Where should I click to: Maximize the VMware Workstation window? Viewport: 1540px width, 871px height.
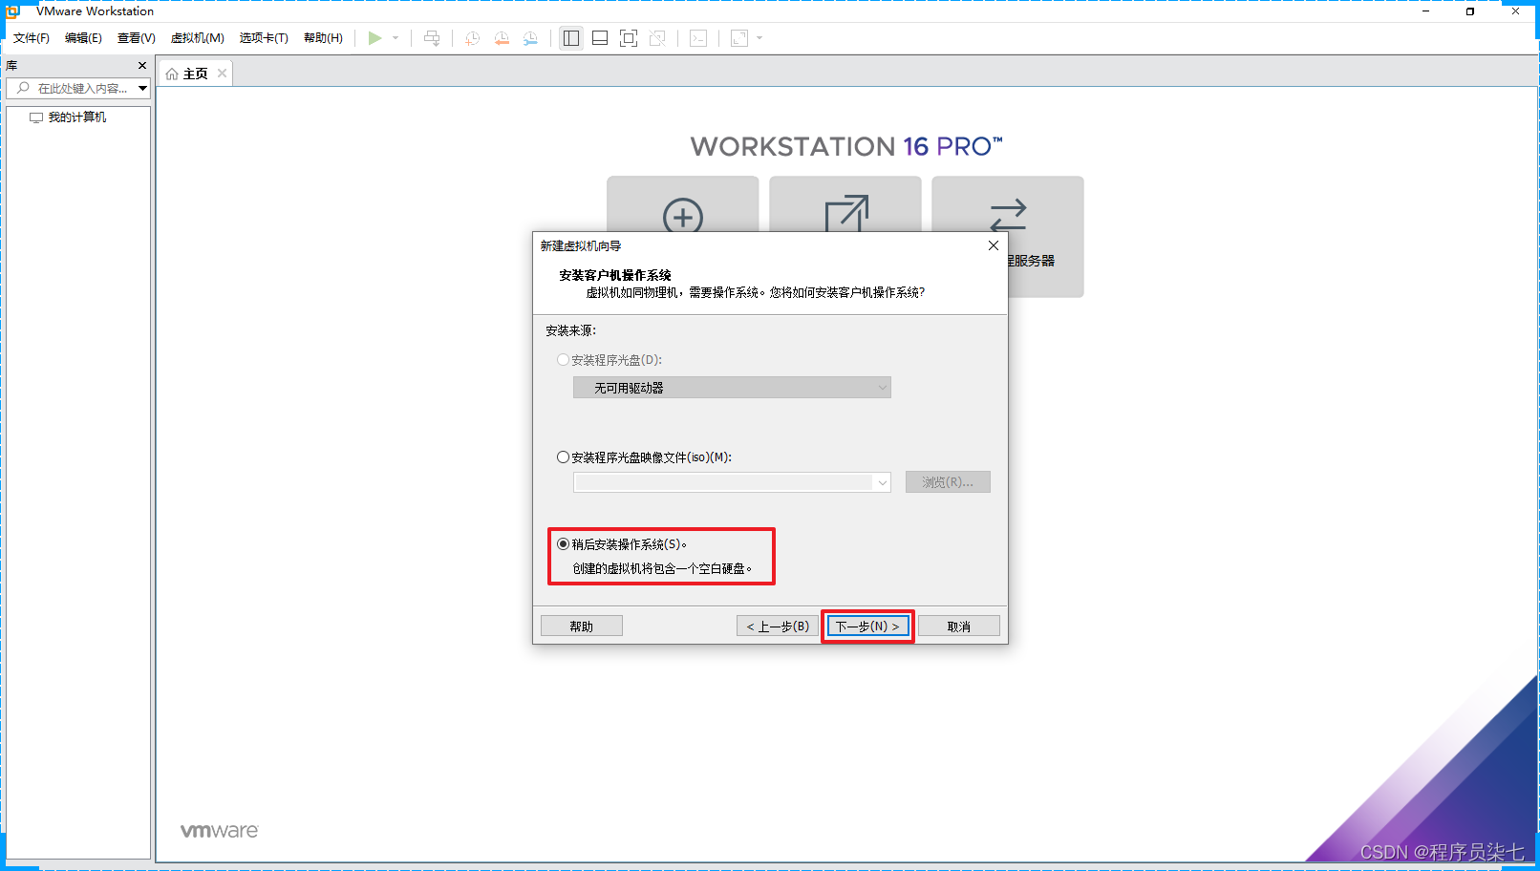(x=1470, y=11)
